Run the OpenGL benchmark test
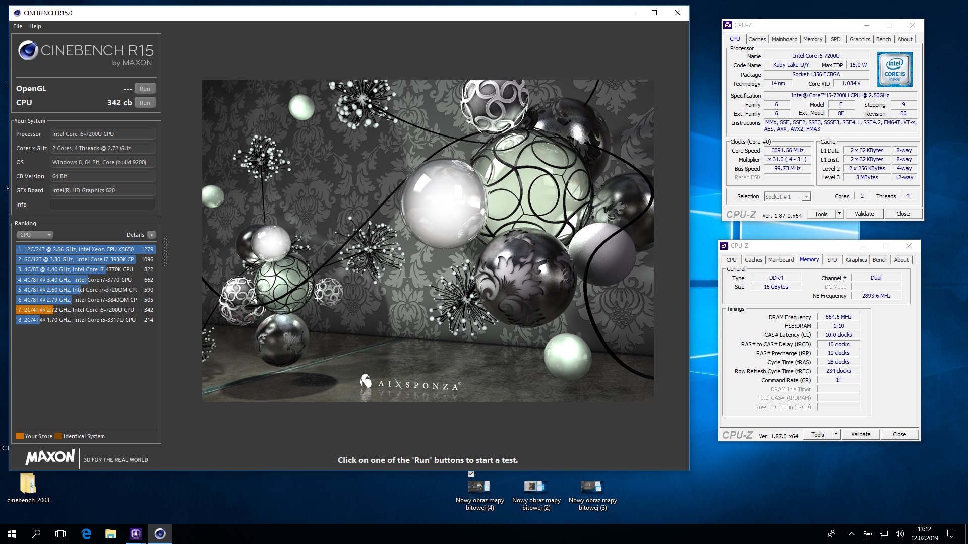The image size is (968, 544). point(145,89)
